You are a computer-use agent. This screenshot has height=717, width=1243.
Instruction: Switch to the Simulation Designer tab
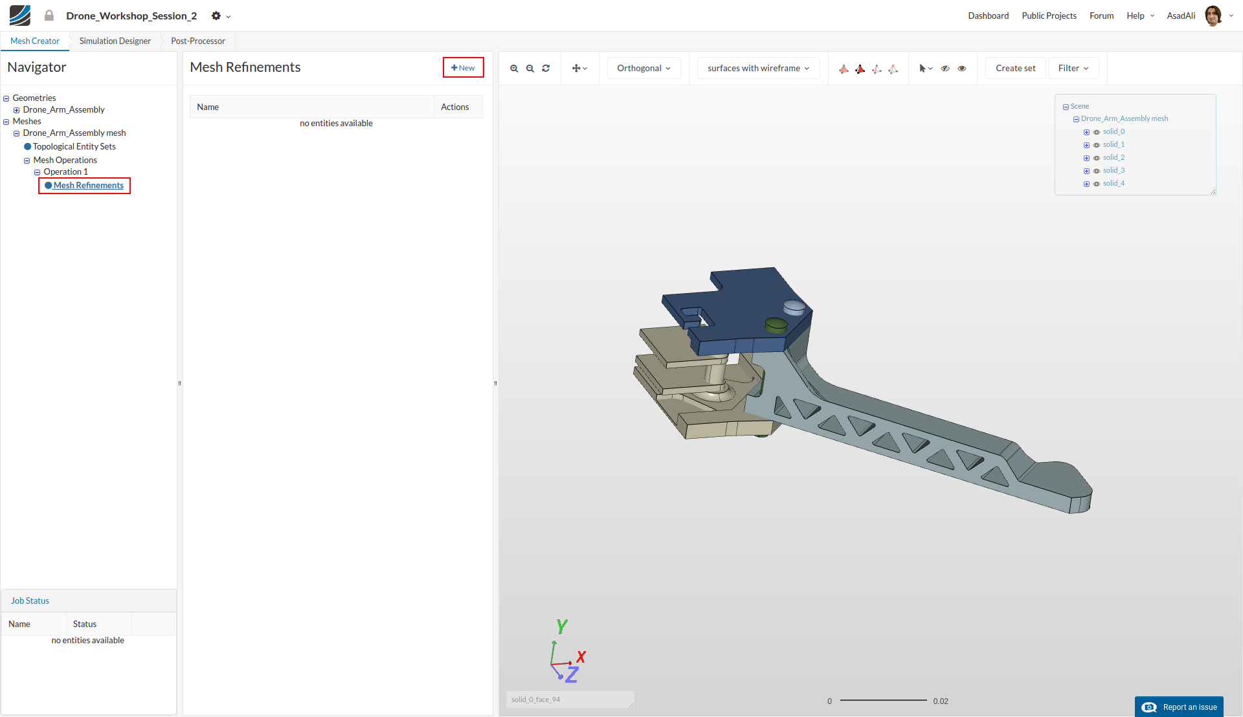[x=115, y=41]
